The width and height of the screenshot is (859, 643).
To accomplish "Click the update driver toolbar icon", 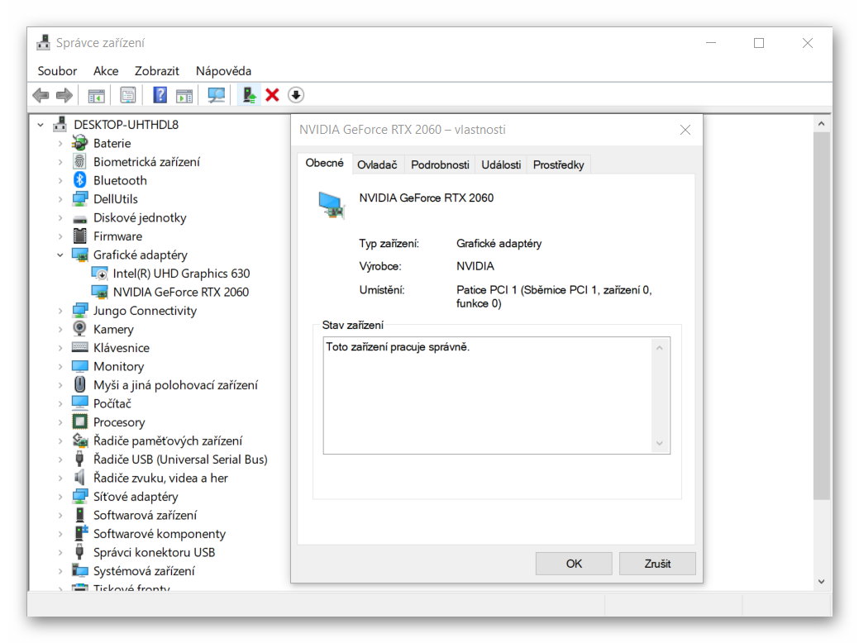I will pos(249,95).
